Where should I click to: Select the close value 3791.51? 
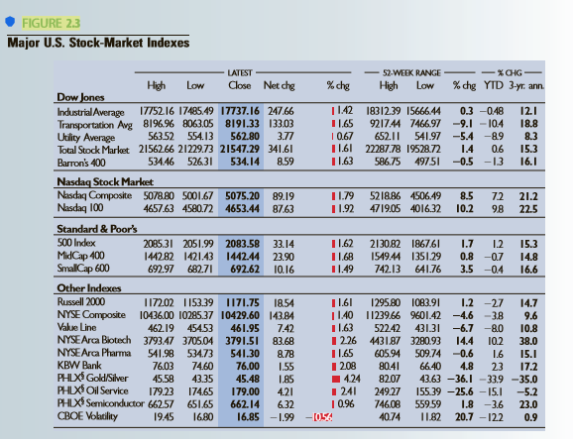242,341
